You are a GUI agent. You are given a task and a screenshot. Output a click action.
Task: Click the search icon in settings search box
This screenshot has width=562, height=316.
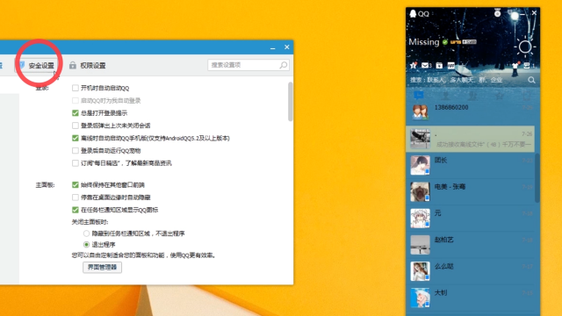click(x=283, y=65)
